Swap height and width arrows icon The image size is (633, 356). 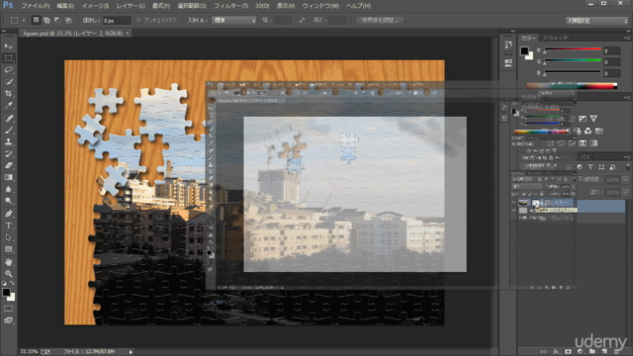coord(302,20)
